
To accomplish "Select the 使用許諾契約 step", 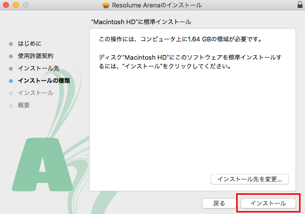I will (36, 56).
